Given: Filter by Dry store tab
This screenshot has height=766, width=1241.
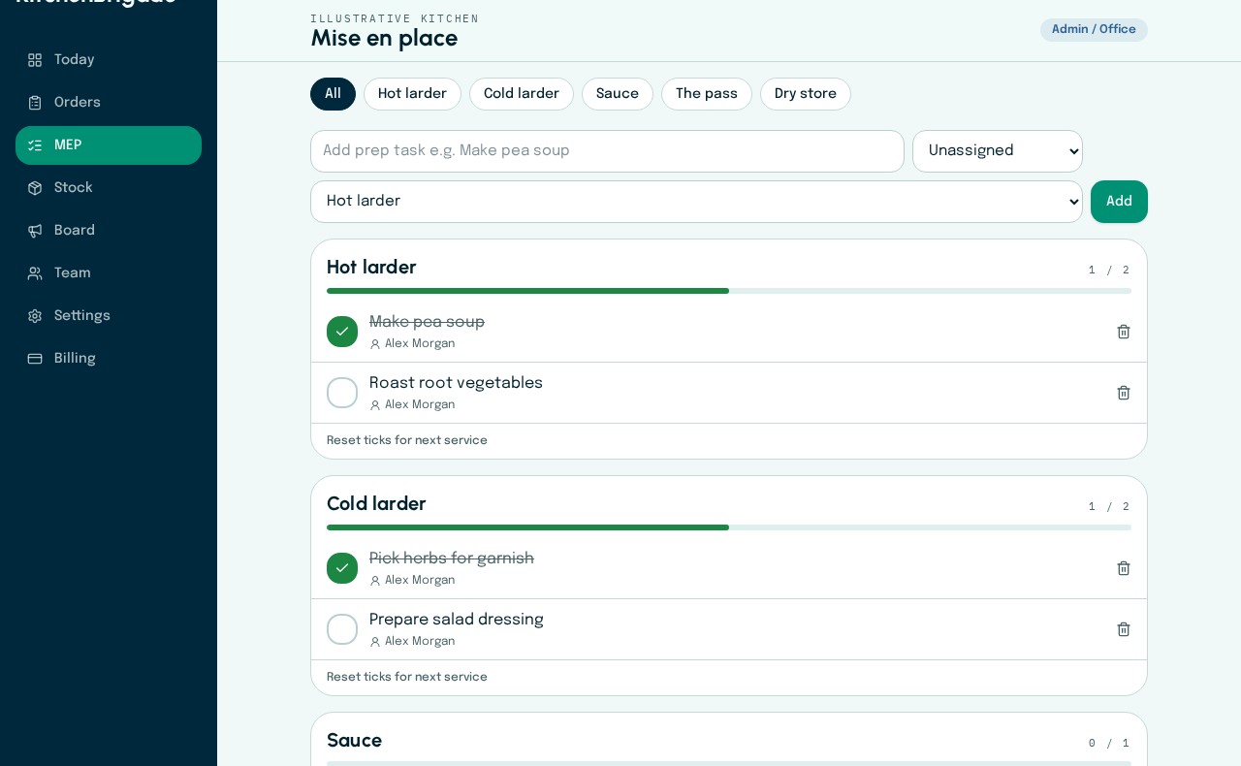Looking at the screenshot, I should point(806,94).
